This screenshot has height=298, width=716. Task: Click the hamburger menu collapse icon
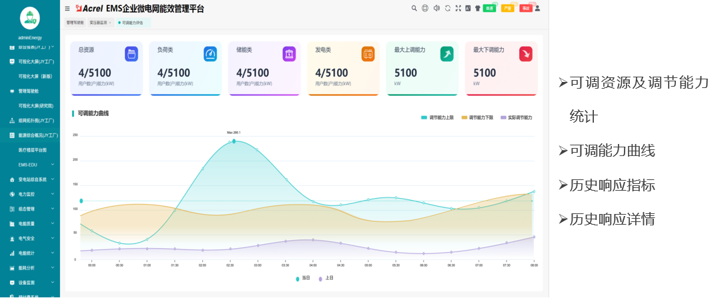67,9
